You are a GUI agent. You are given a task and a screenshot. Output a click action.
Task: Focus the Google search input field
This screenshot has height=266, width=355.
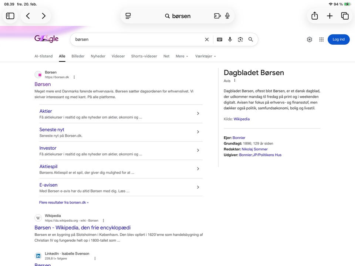click(x=138, y=40)
